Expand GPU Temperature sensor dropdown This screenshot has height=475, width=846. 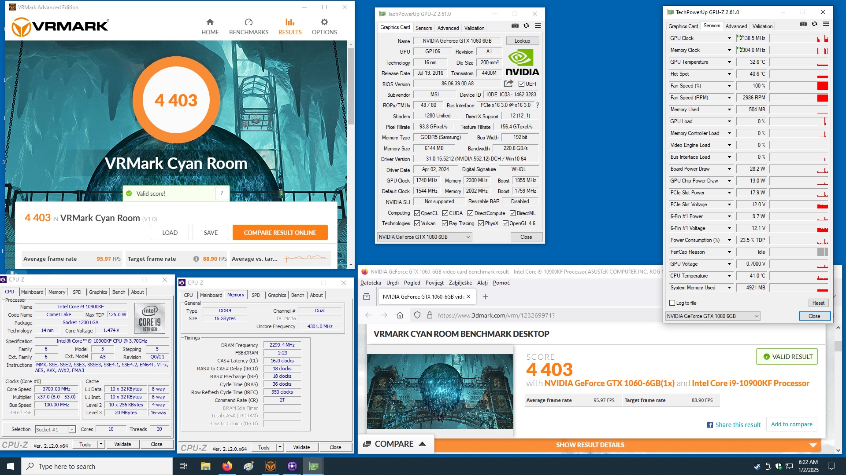click(x=729, y=62)
